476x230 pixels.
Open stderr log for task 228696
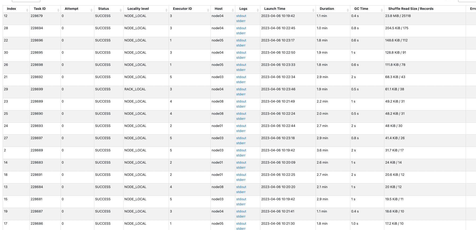point(241,45)
